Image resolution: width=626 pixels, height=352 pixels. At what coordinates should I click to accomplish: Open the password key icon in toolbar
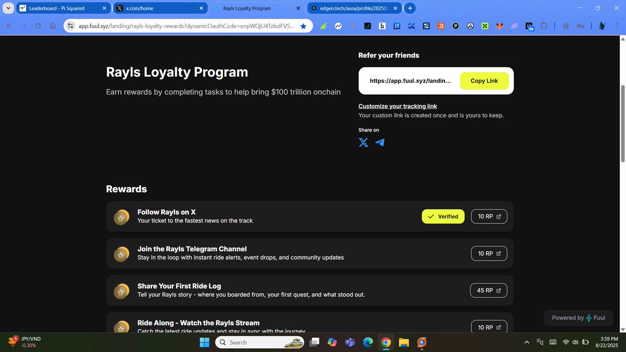tap(581, 26)
